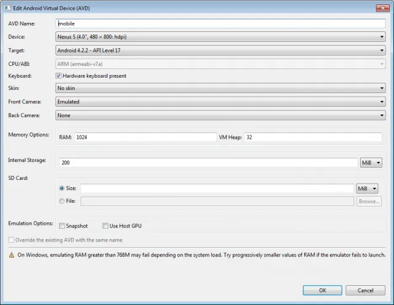This screenshot has height=305, width=394.
Task: Click the VM Heap field
Action: pos(313,137)
